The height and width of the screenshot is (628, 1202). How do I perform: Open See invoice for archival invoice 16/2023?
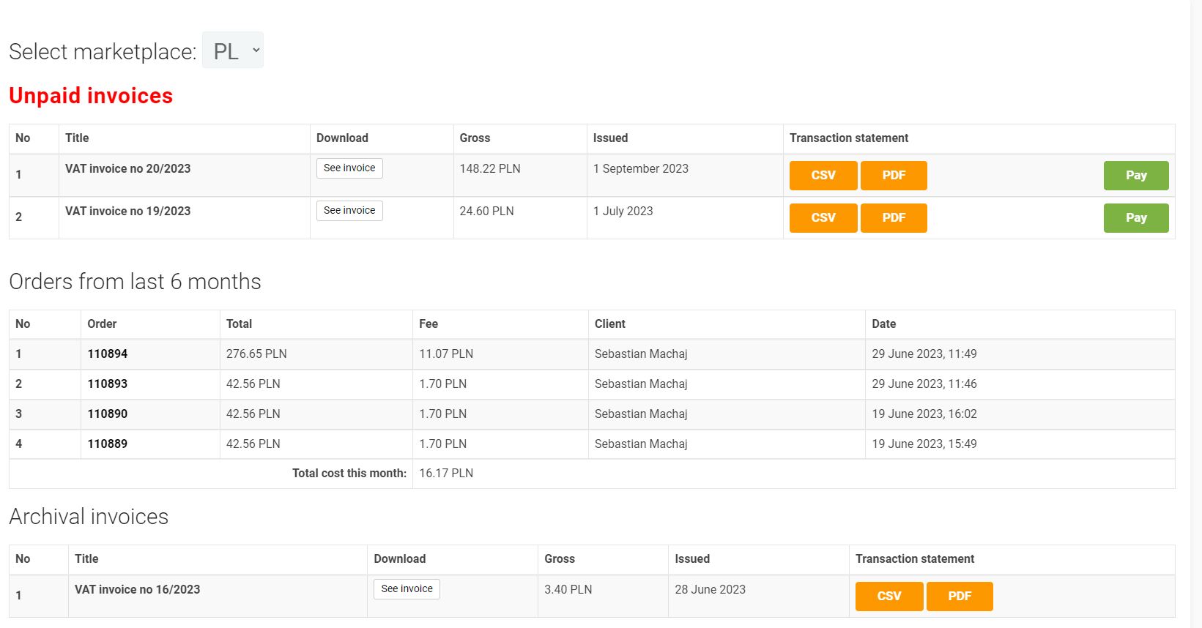tap(407, 589)
